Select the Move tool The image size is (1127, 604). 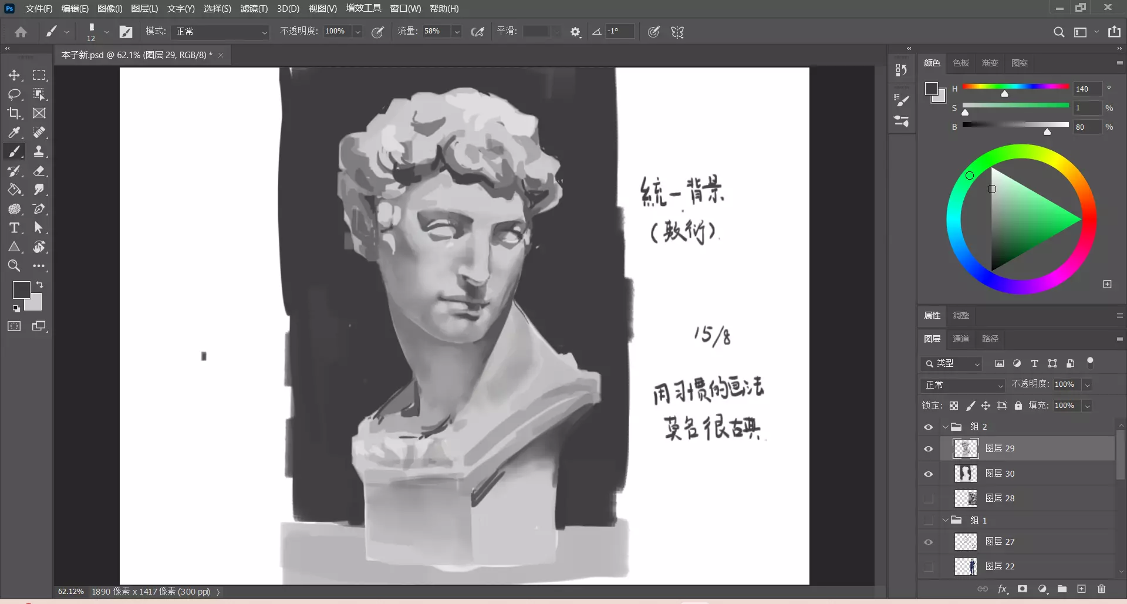[x=14, y=75]
